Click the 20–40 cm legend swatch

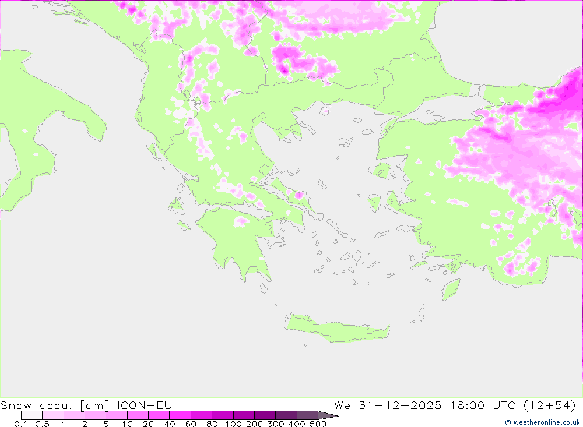point(159,415)
